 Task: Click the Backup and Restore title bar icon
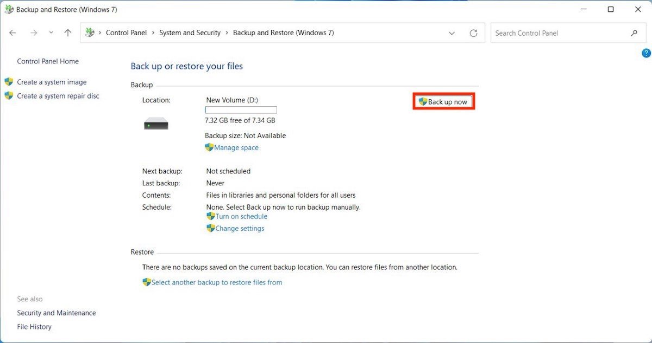point(9,10)
